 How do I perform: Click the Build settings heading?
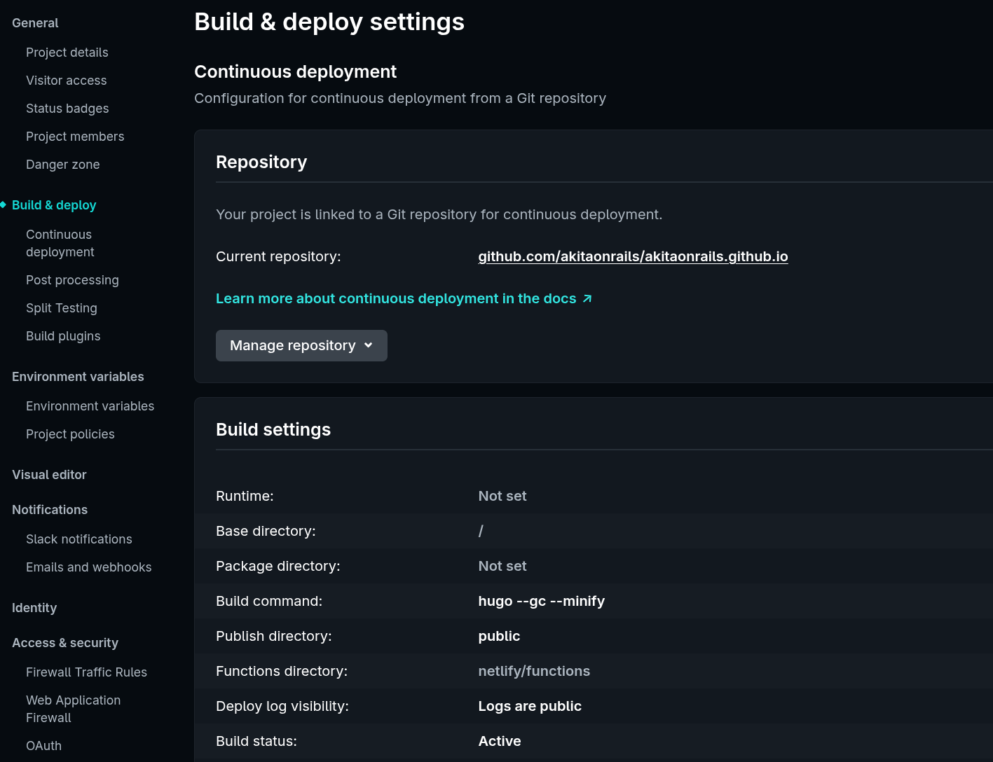point(273,429)
